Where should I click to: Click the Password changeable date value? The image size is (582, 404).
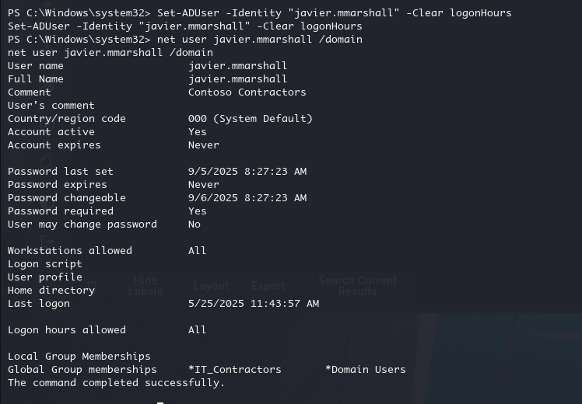[247, 198]
